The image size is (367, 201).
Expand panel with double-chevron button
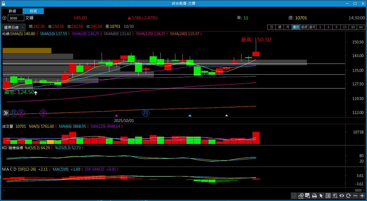click(x=6, y=113)
